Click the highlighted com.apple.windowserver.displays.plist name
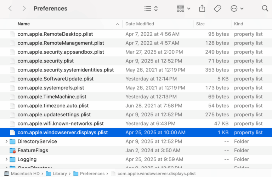Screen dimensions: 272x177 [63, 133]
